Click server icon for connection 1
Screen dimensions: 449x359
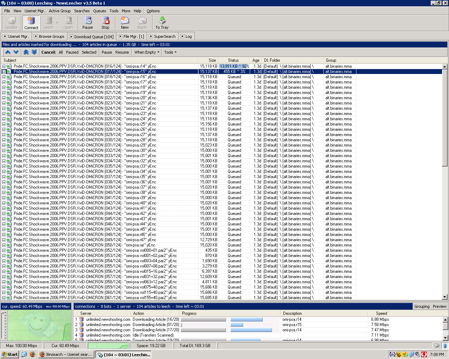pos(81,319)
